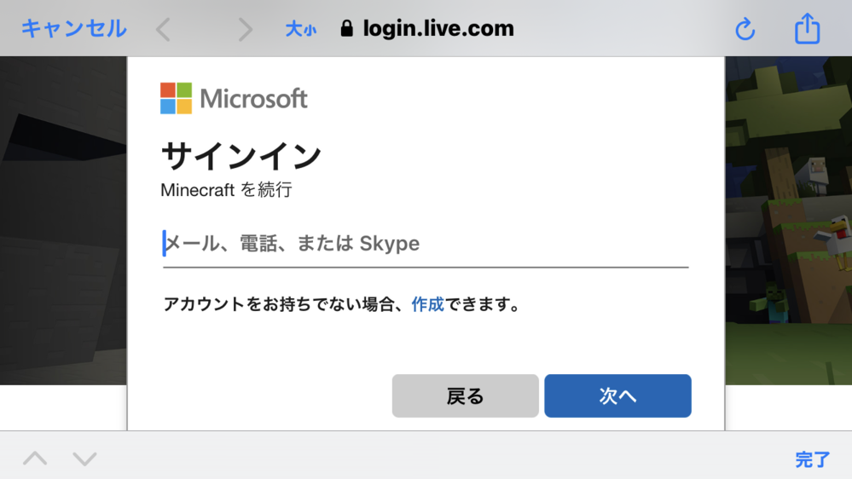Click the Microsoft four-square logo
Screen dimensions: 852x479
click(176, 98)
